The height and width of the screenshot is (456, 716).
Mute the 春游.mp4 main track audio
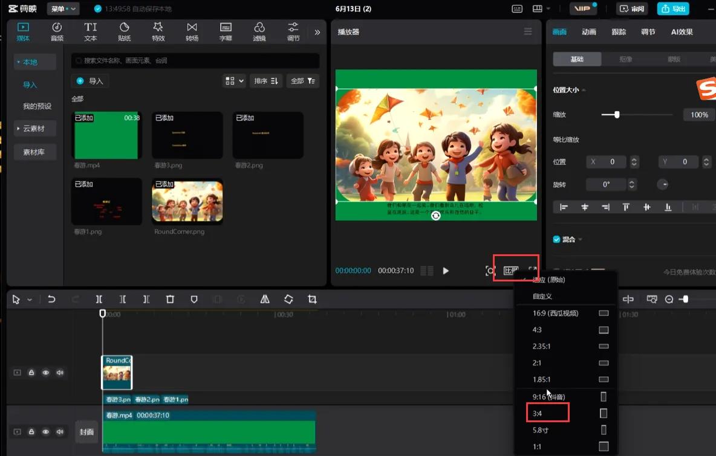[60, 432]
